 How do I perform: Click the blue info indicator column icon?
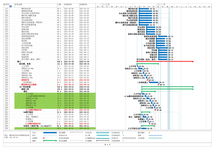[x=11, y=6]
